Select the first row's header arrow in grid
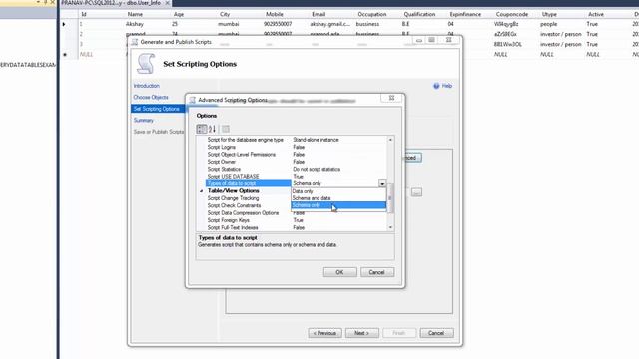This screenshot has height=359, width=639. [x=64, y=24]
